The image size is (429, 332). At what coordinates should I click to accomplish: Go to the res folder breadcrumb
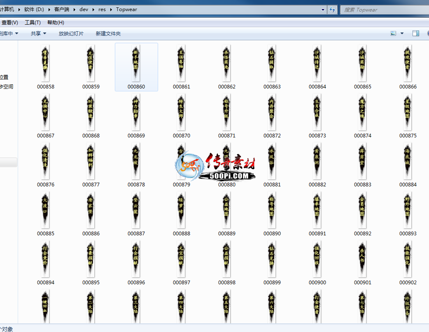point(102,9)
